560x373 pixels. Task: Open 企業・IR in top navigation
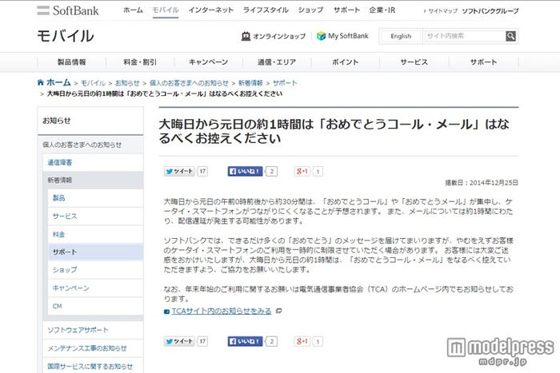coord(382,10)
